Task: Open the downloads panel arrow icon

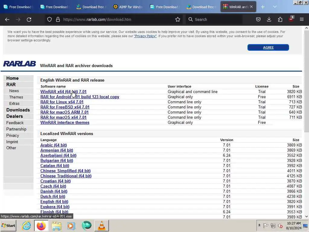Action: pyautogui.click(x=269, y=19)
